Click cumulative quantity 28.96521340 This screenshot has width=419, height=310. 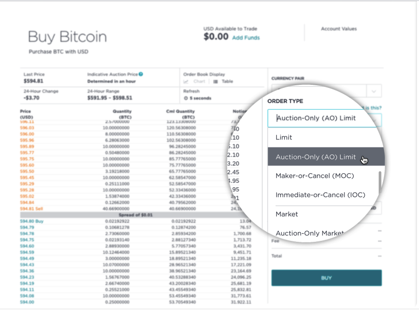pos(183,265)
